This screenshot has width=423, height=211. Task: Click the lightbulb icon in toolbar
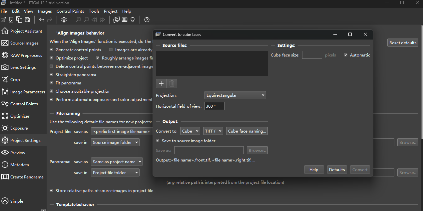133,20
